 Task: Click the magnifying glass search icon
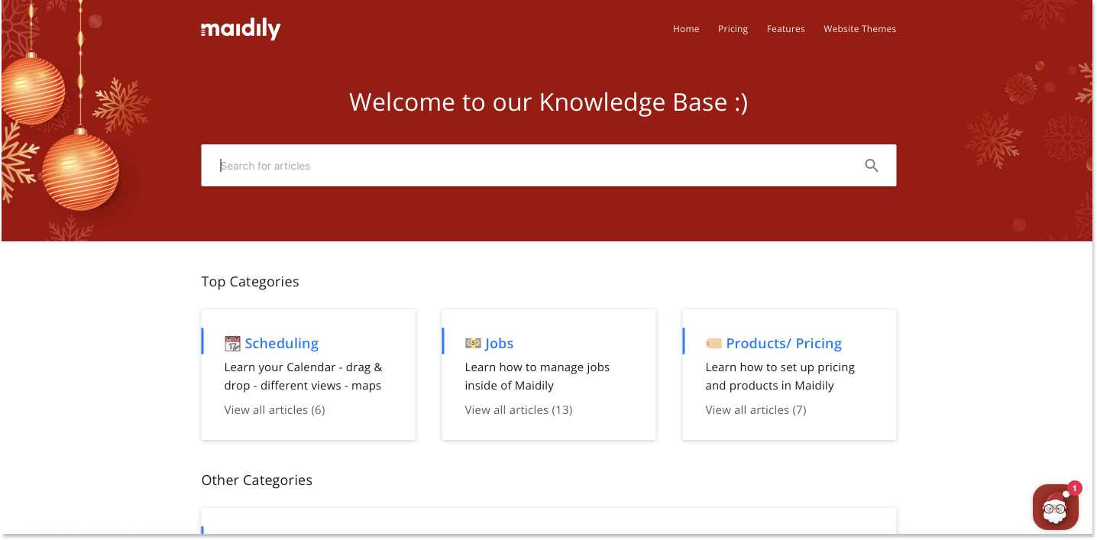[x=872, y=166]
